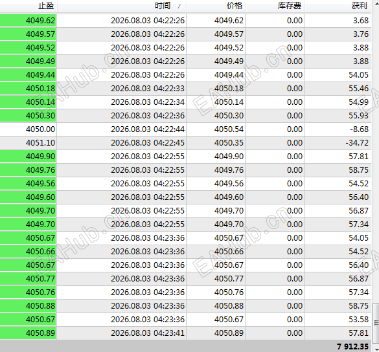The height and width of the screenshot is (352, 379).
Task: Click green take-profit cell 4050.89
Action: point(28,333)
